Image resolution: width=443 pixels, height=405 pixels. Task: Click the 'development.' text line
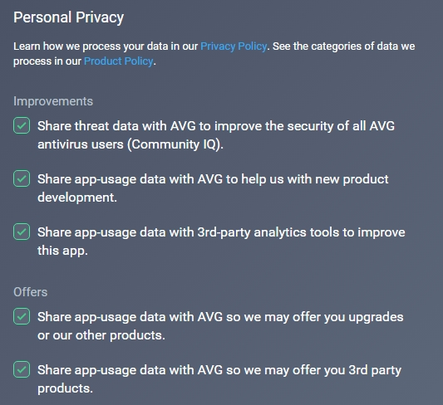coord(77,198)
